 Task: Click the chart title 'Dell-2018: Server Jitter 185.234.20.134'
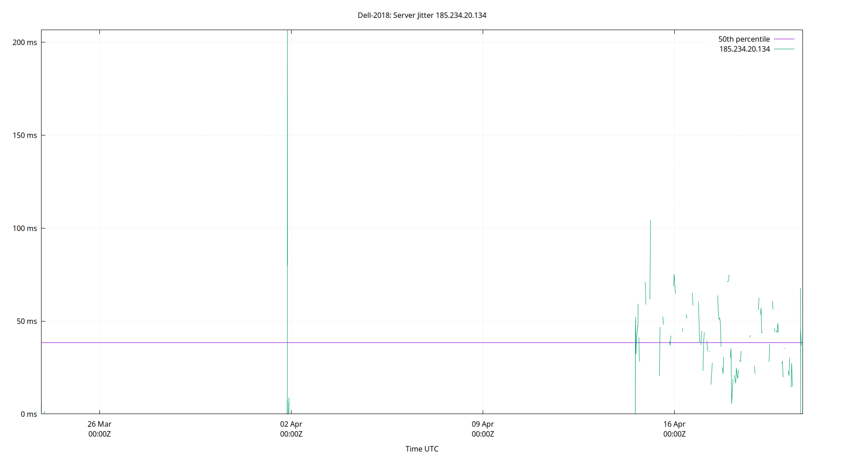click(x=422, y=16)
